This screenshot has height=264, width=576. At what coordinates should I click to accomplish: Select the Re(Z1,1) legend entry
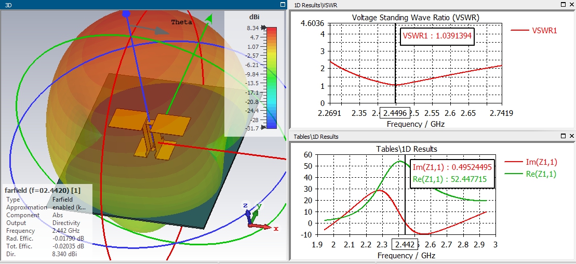531,174
